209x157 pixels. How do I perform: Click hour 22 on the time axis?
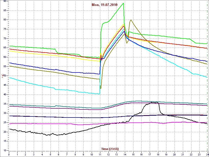[x=191, y=154]
